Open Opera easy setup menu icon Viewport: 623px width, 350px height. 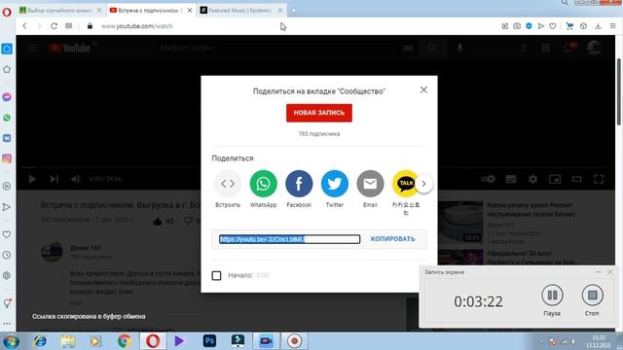coord(612,26)
